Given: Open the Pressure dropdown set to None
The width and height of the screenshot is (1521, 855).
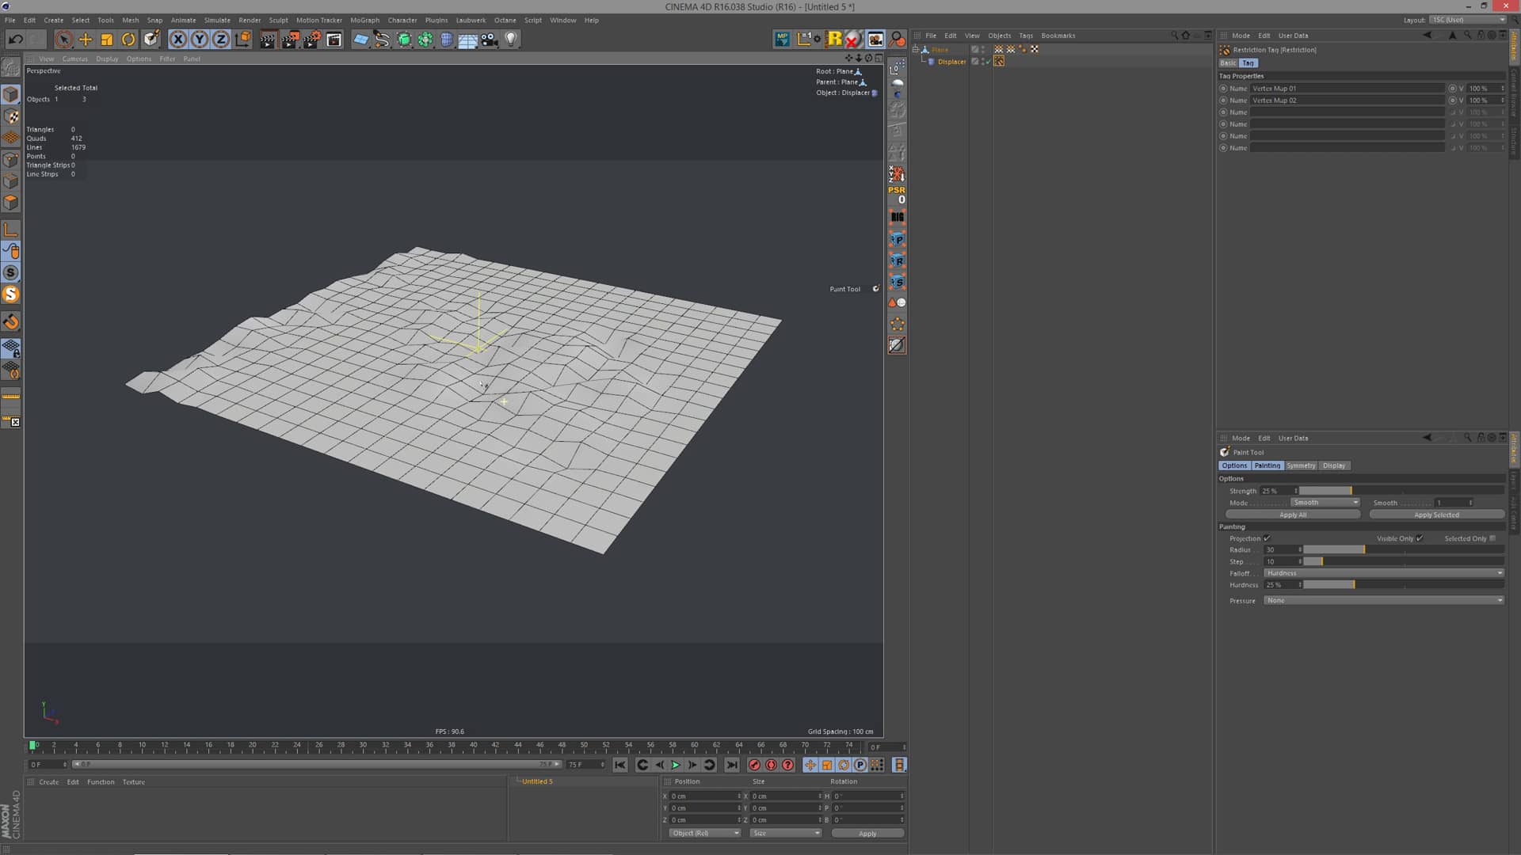Looking at the screenshot, I should pos(1385,600).
